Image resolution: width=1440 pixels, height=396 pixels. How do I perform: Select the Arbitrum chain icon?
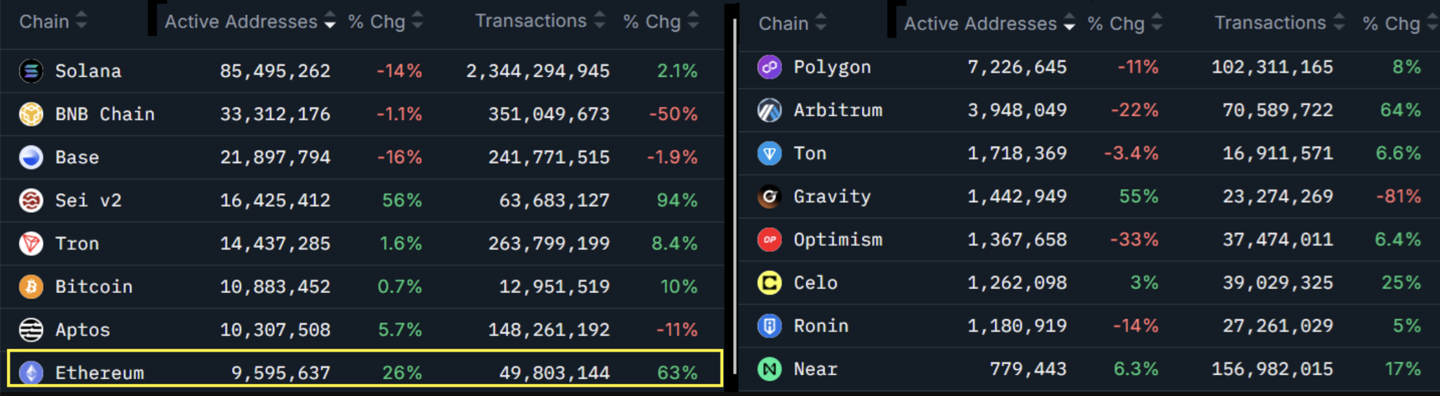point(769,110)
